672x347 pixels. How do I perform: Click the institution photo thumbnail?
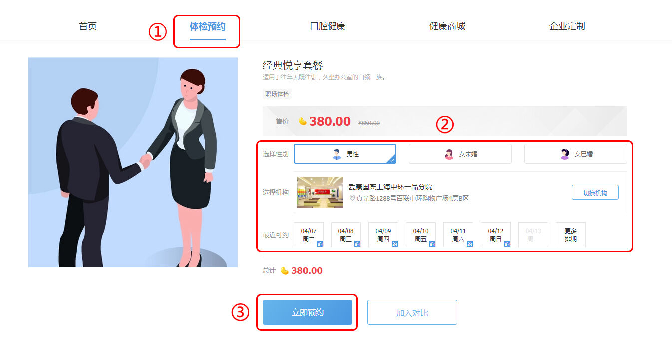(320, 192)
